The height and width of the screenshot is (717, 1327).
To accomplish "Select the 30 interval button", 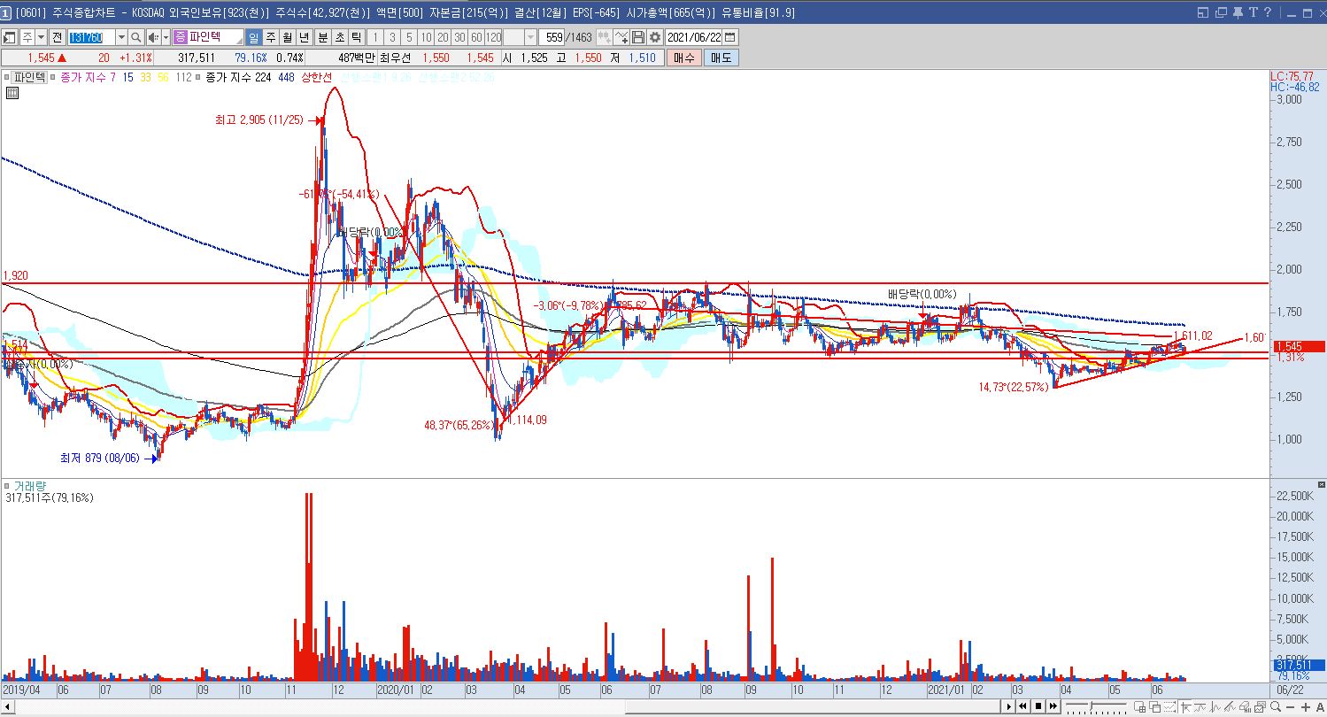I will click(x=459, y=37).
